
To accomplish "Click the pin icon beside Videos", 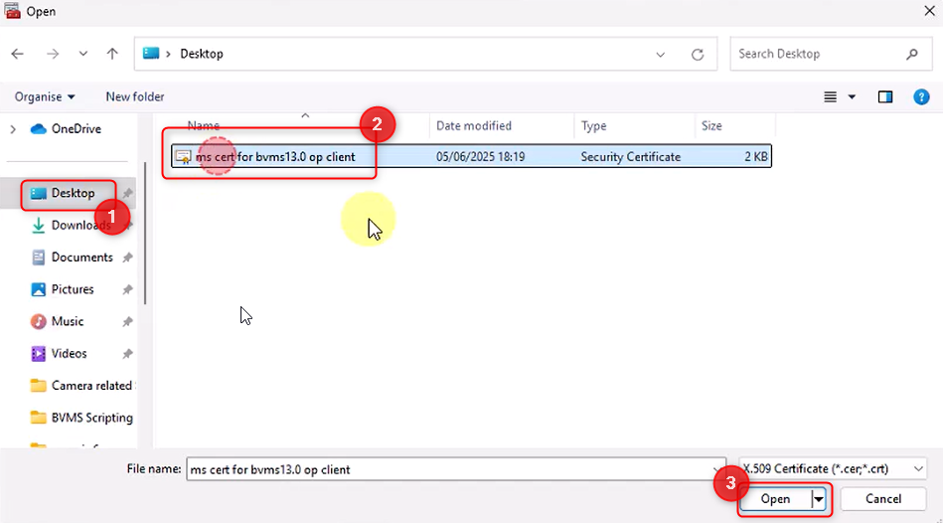I will [x=127, y=354].
